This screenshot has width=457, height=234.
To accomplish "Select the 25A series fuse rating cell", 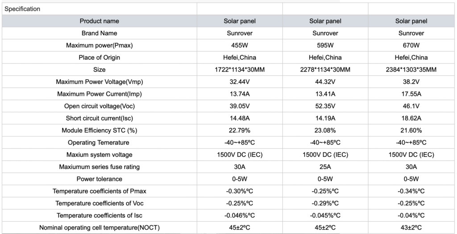I will coord(325,167).
